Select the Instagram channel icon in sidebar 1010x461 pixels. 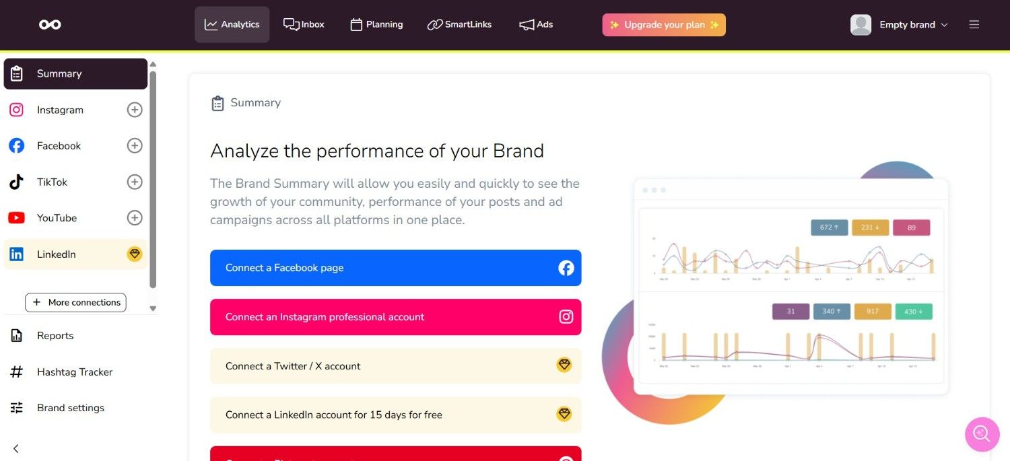[16, 110]
